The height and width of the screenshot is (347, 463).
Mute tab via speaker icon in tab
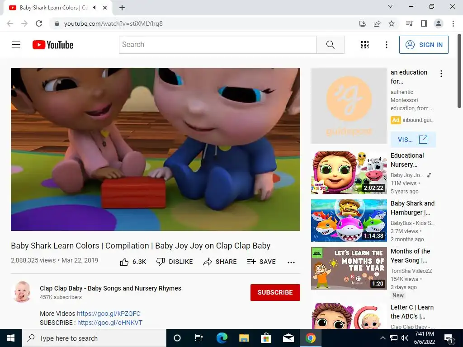tap(95, 8)
